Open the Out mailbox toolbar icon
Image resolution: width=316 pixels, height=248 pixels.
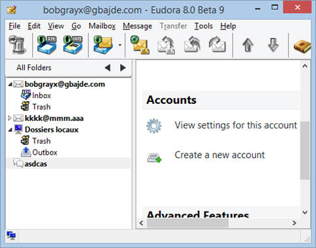point(72,45)
